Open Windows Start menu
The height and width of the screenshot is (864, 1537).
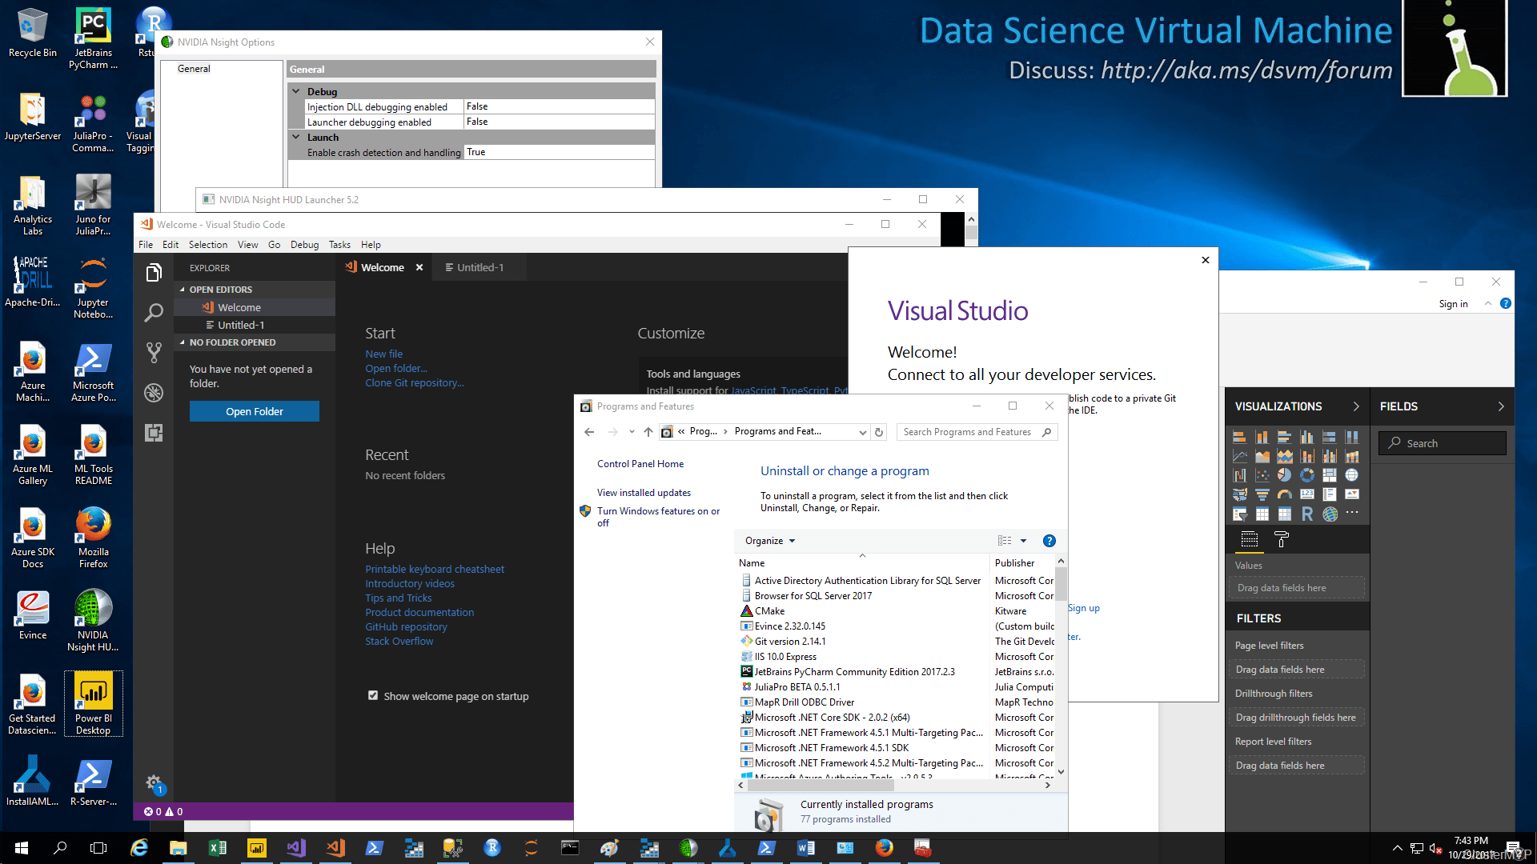click(x=22, y=848)
